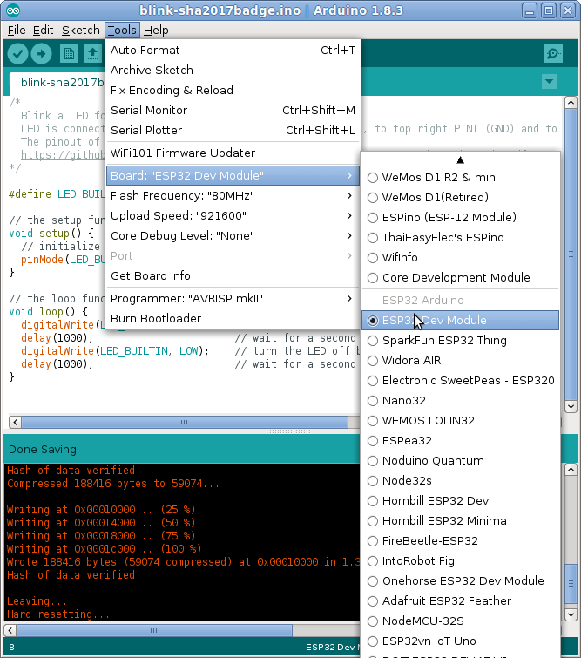Select WeMos D1(Retired) board

460,198
